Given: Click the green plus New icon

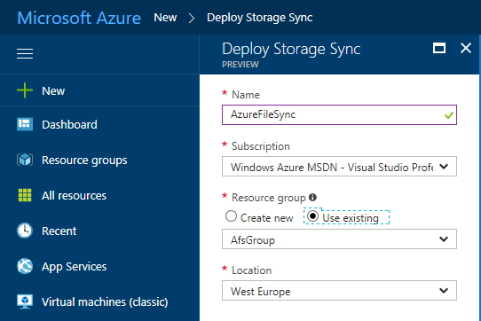Looking at the screenshot, I should [x=25, y=90].
